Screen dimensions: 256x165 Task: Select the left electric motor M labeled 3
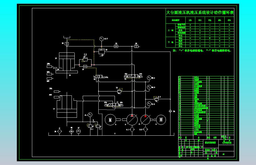[110, 120]
